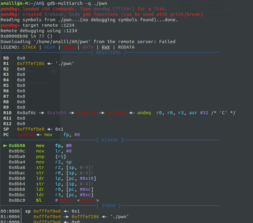Click the '0x00008b98 in ?? ()' line

[x=26, y=36]
